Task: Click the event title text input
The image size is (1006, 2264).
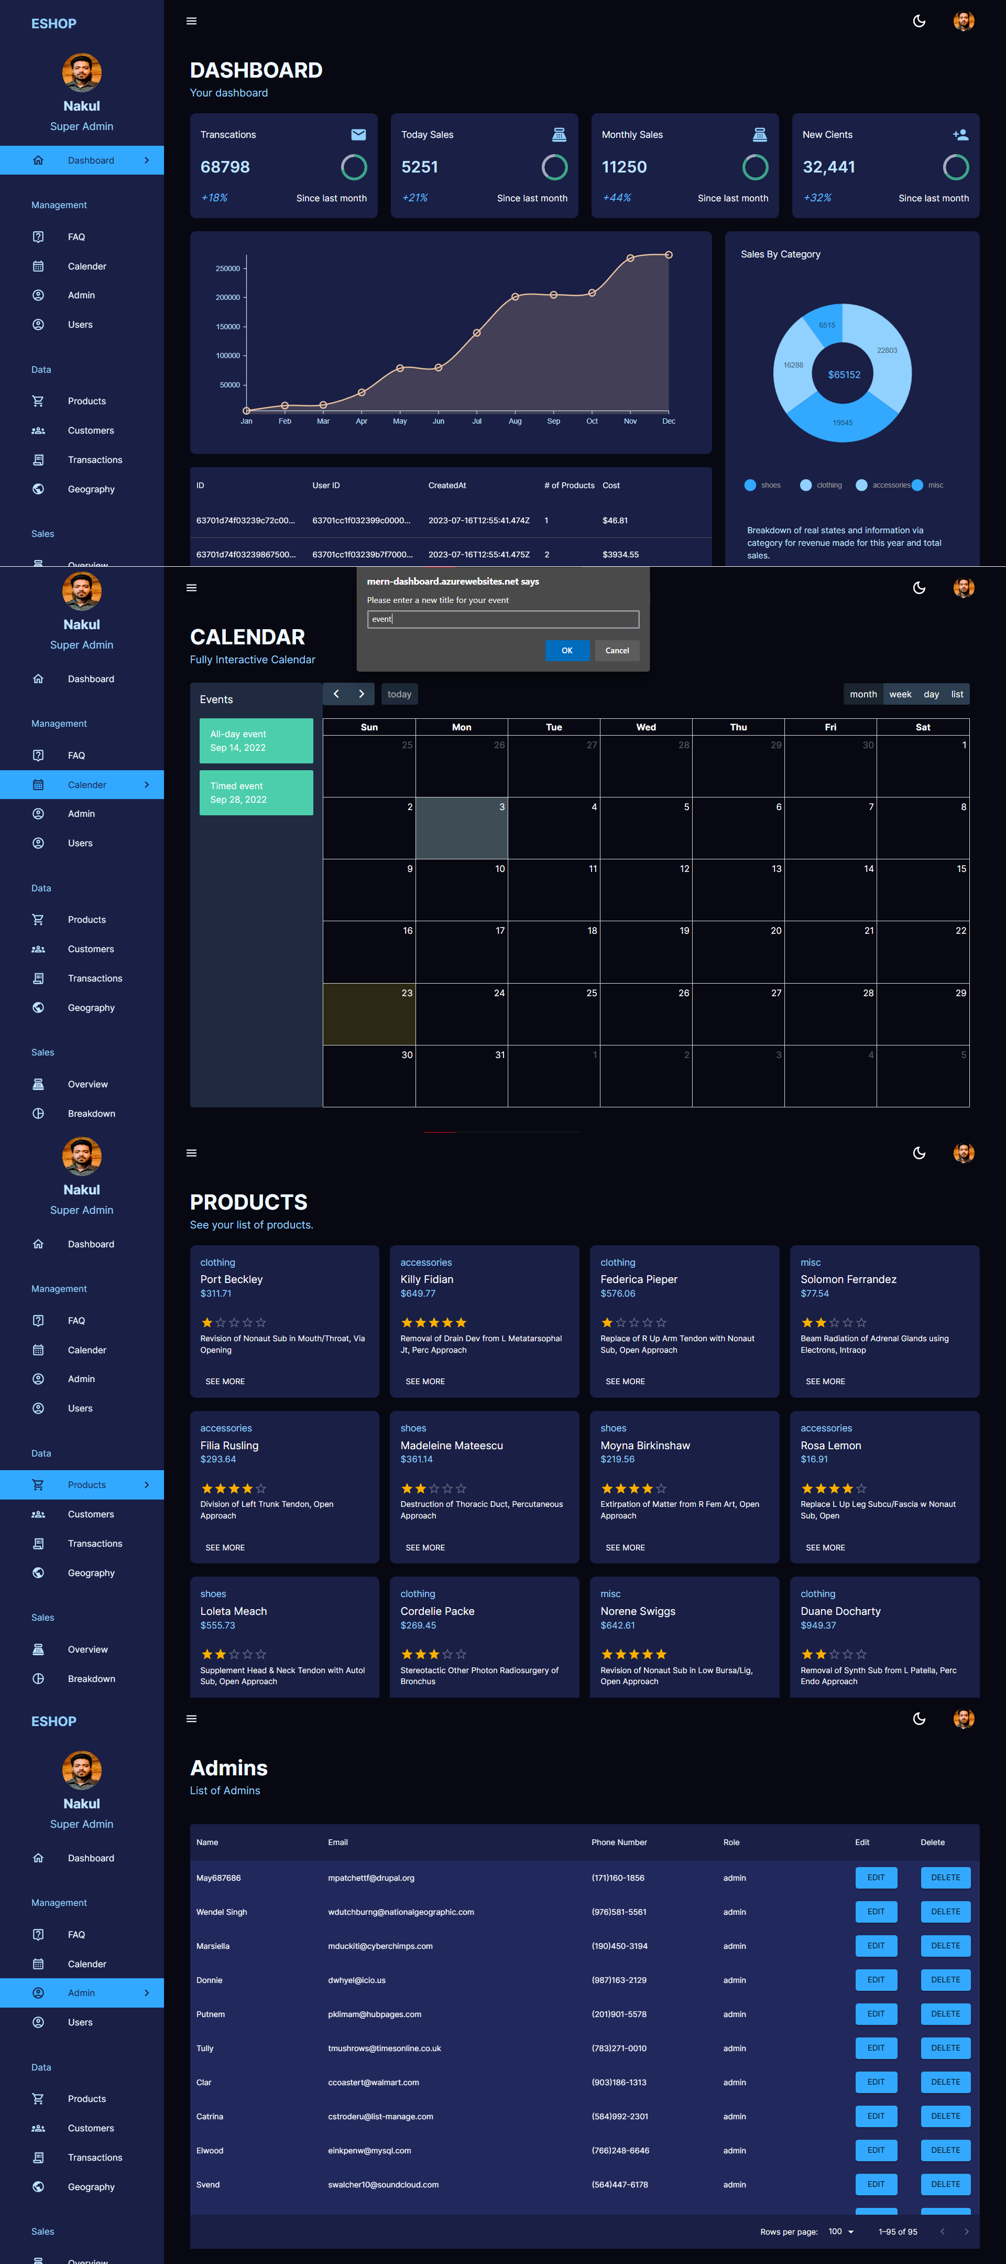Action: click(x=502, y=620)
